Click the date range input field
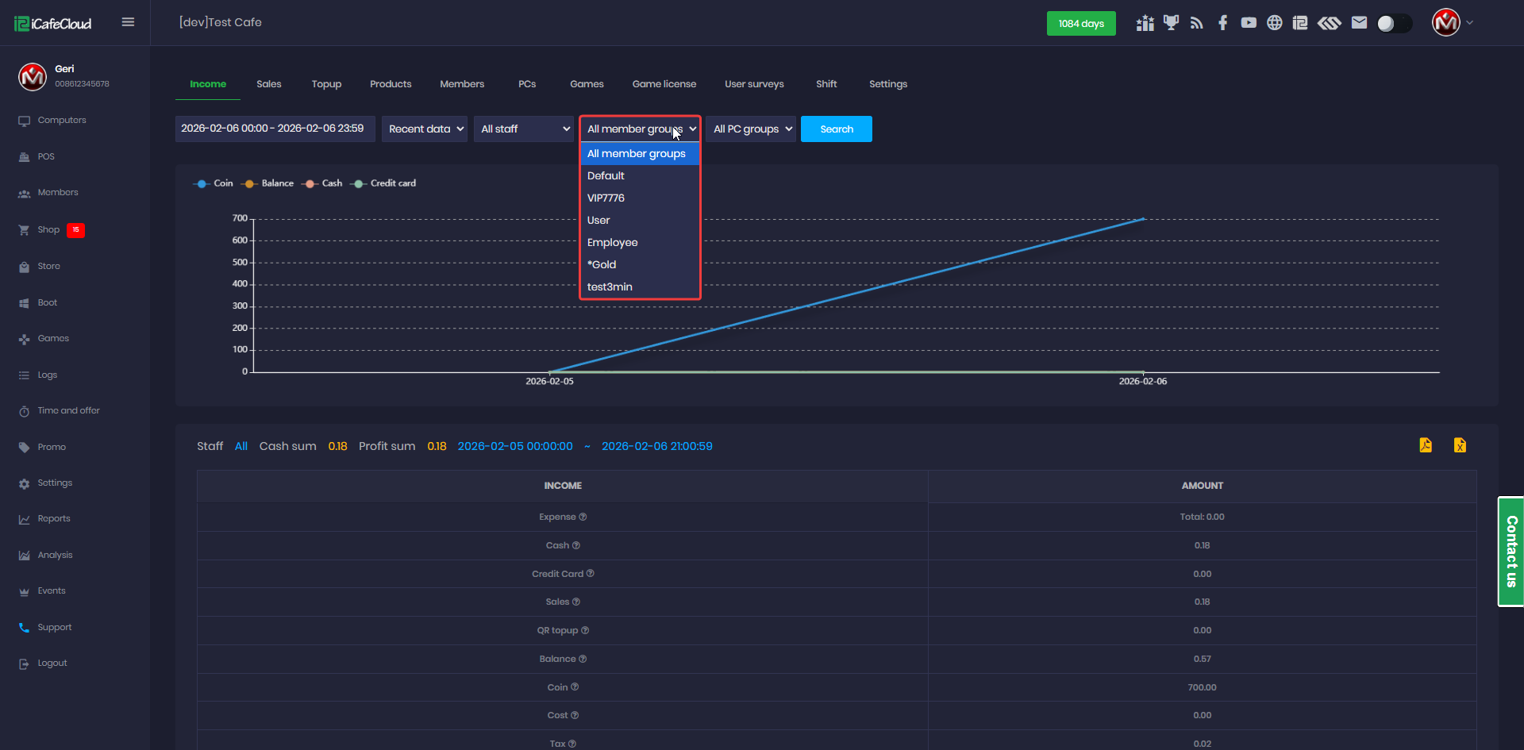Image resolution: width=1524 pixels, height=750 pixels. [x=275, y=129]
